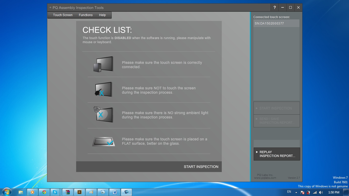Image resolution: width=349 pixels, height=196 pixels.
Task: Click the 'CHECK LIST:' heading
Action: point(107,30)
